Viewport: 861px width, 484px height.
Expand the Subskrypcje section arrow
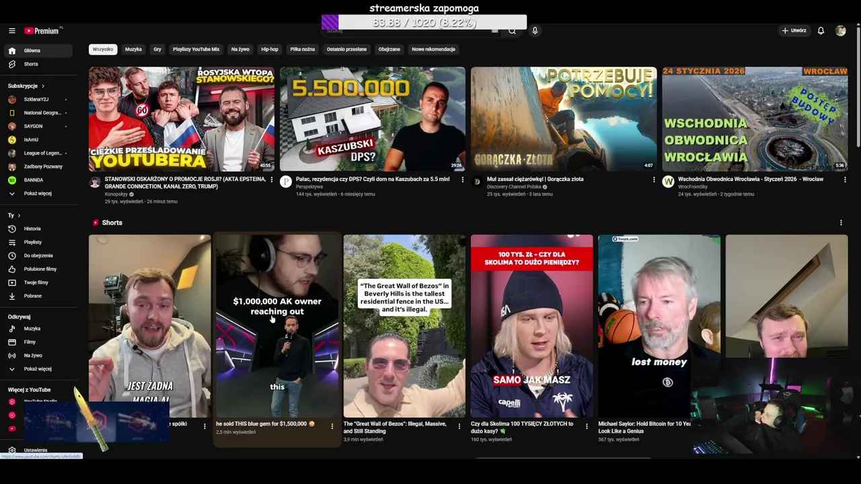(43, 86)
